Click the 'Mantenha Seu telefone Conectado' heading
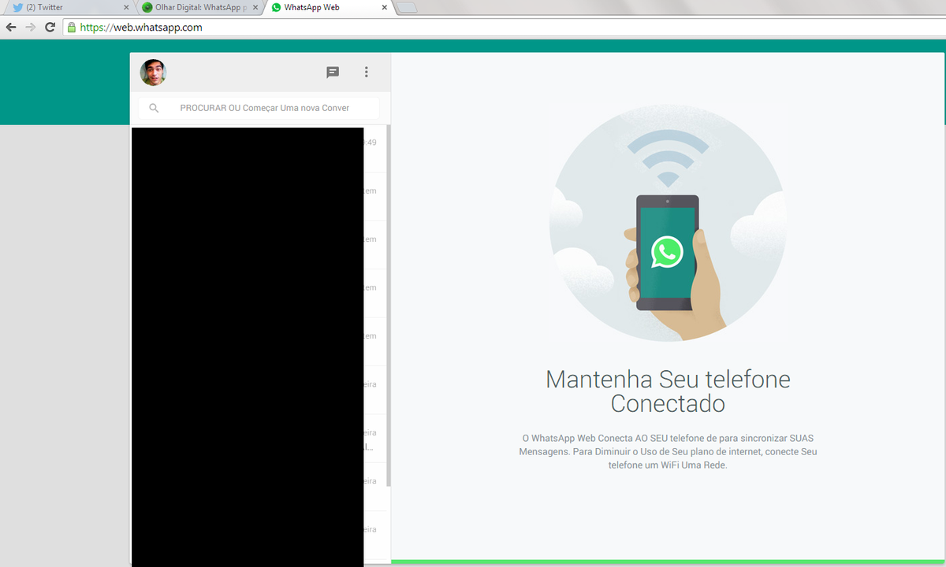Viewport: 946px width, 567px height. [x=668, y=391]
